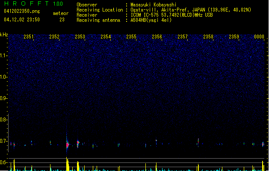Click the time axis label 2353
The height and width of the screenshot is (171, 269).
pyautogui.click(x=80, y=37)
